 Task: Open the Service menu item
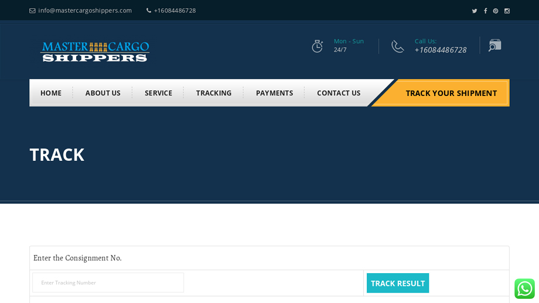click(158, 93)
